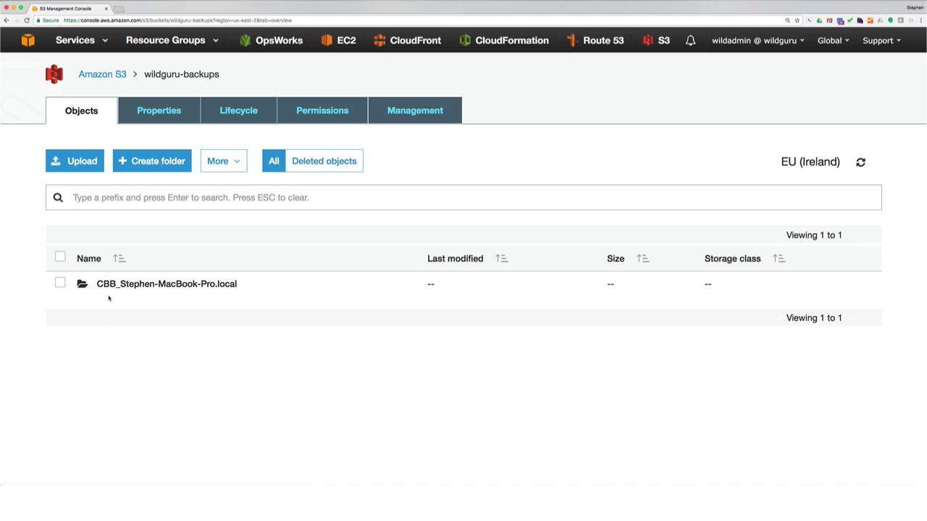Screen dimensions: 927x521
Task: Reload the browser page
Action: point(27,20)
